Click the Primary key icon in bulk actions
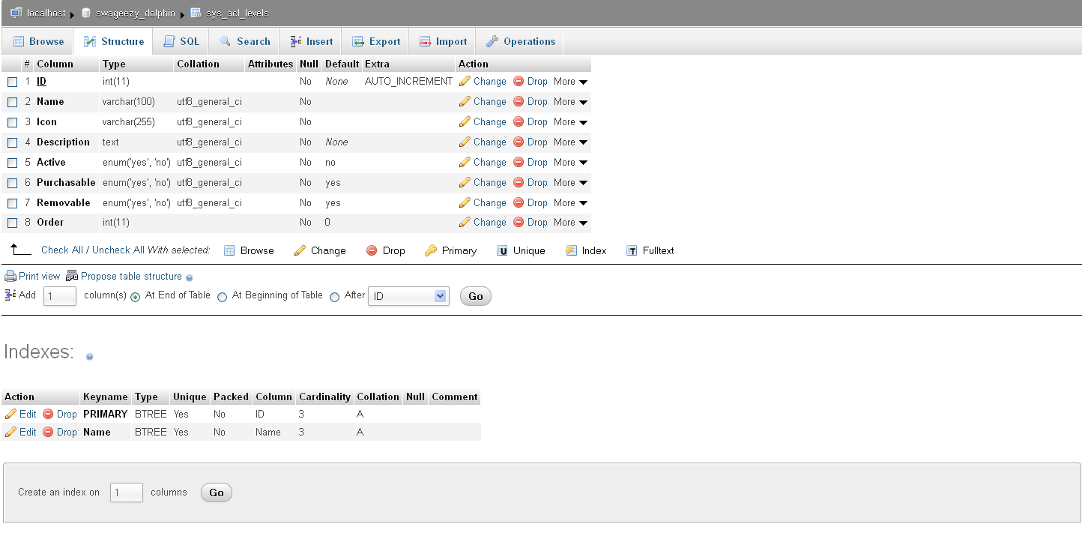 pyautogui.click(x=431, y=251)
